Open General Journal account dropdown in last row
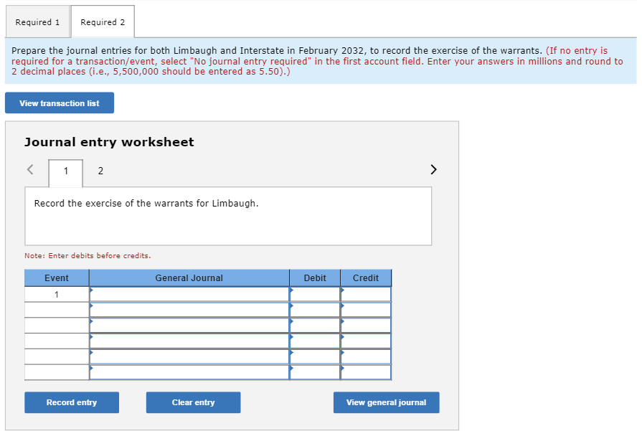This screenshot has width=642, height=431. pos(189,372)
